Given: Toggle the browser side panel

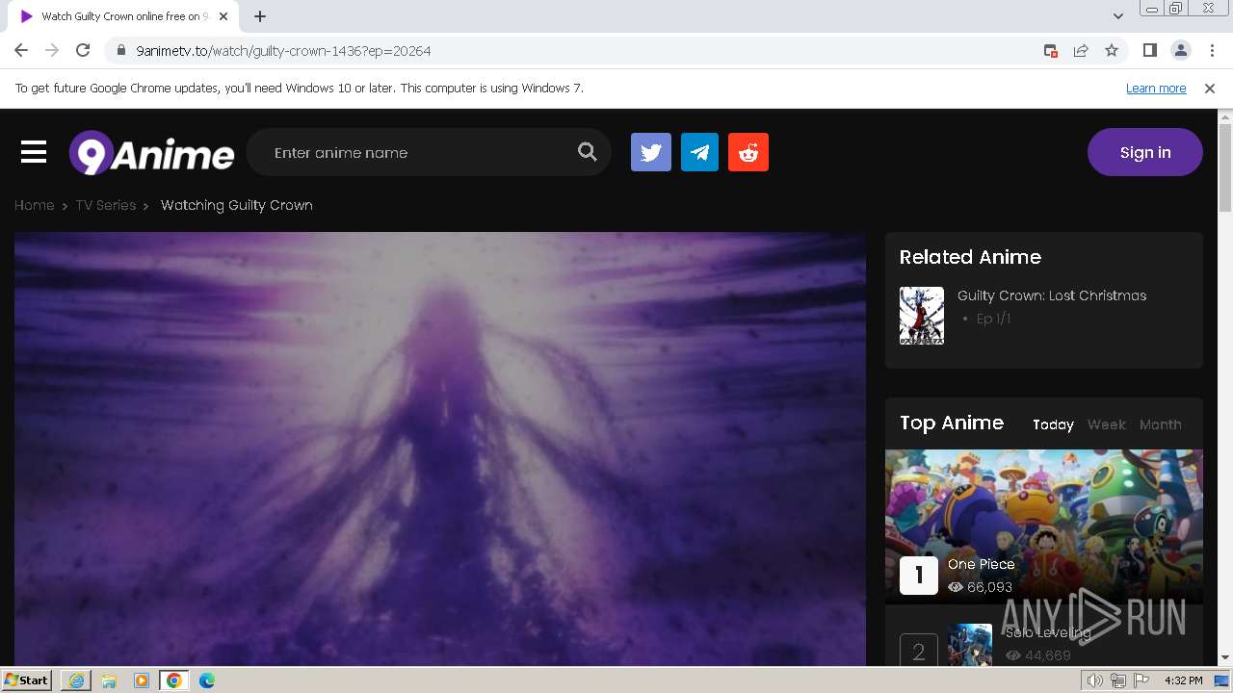Looking at the screenshot, I should (x=1149, y=50).
